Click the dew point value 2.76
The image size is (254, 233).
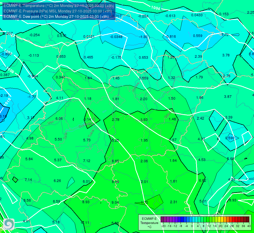tap(226, 76)
